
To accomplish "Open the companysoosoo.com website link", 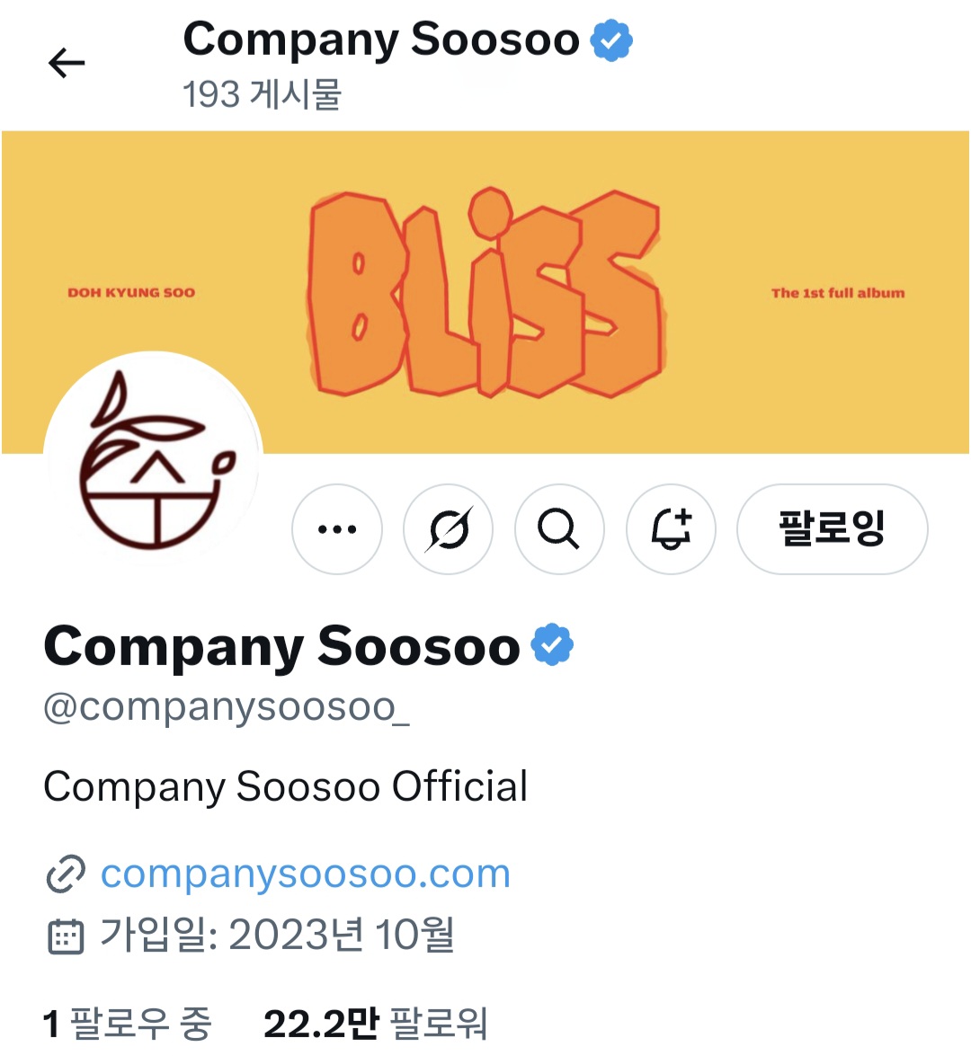I will coord(306,874).
